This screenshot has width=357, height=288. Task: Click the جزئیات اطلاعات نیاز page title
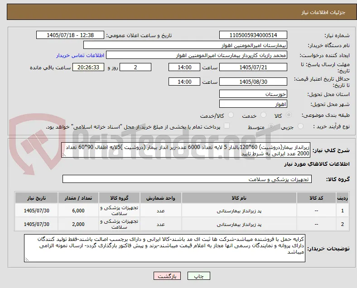(x=323, y=12)
